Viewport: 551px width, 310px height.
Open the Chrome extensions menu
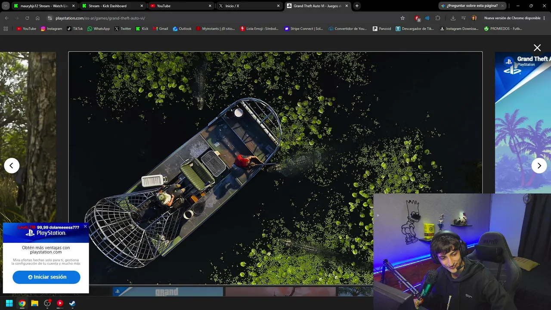click(438, 18)
